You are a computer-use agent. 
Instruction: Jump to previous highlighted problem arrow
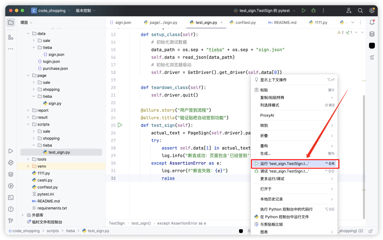[x=356, y=32]
